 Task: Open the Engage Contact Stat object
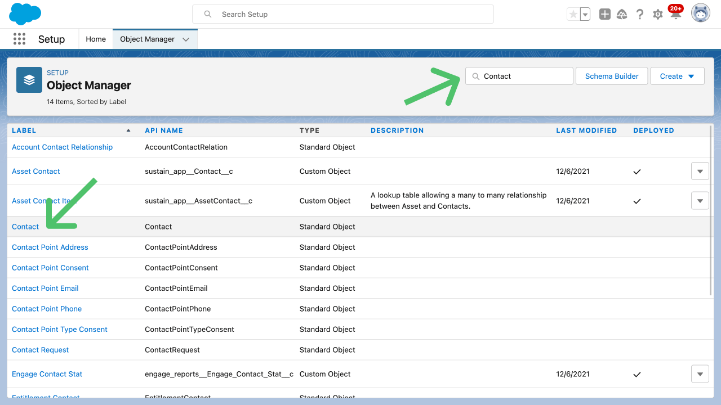(x=47, y=374)
